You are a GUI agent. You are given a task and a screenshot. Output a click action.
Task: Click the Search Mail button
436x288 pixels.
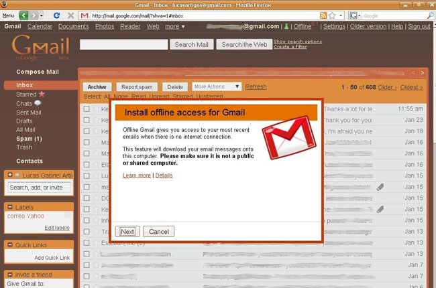point(191,44)
